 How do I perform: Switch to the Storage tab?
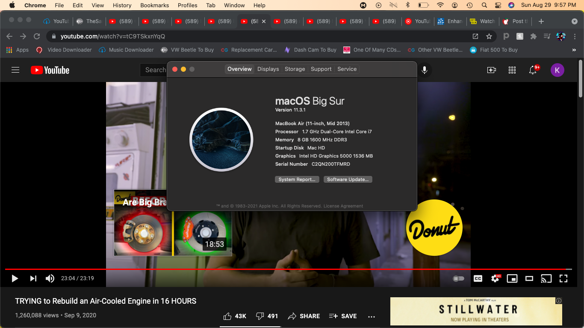(295, 69)
